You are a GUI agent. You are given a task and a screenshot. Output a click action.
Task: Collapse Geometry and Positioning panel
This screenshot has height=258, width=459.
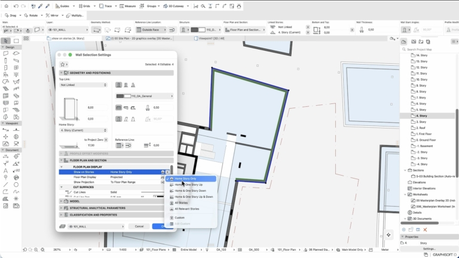(62, 73)
